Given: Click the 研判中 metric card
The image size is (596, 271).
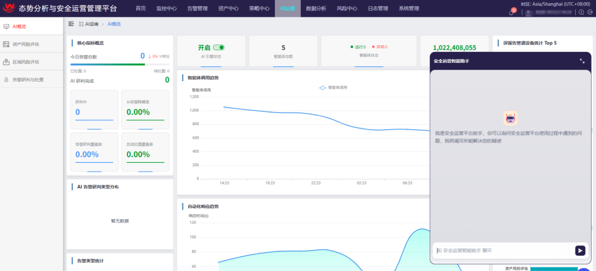Looking at the screenshot, I should [94, 109].
